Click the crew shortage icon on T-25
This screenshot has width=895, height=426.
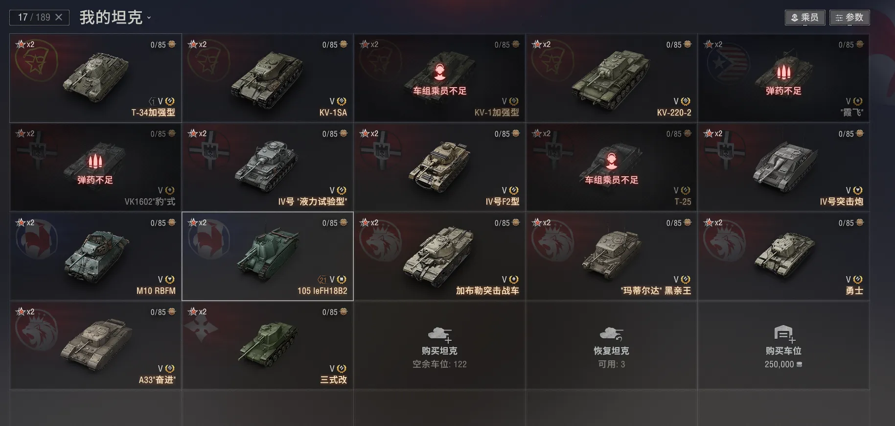pos(611,161)
